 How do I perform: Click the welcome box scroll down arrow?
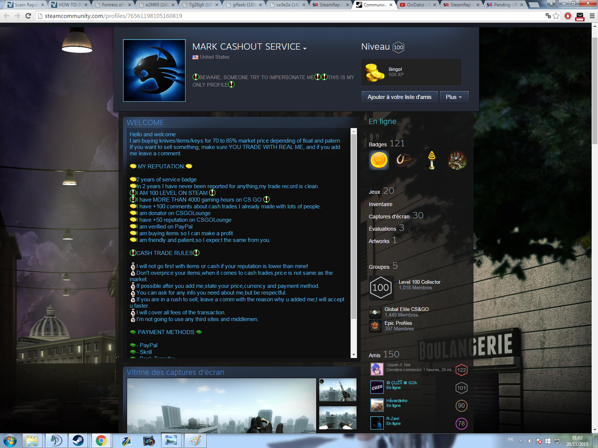click(x=354, y=355)
